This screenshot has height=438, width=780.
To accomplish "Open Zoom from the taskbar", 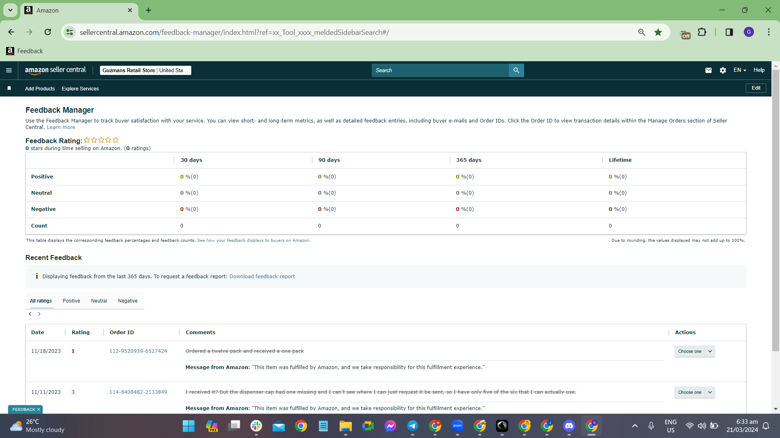I will [x=457, y=426].
